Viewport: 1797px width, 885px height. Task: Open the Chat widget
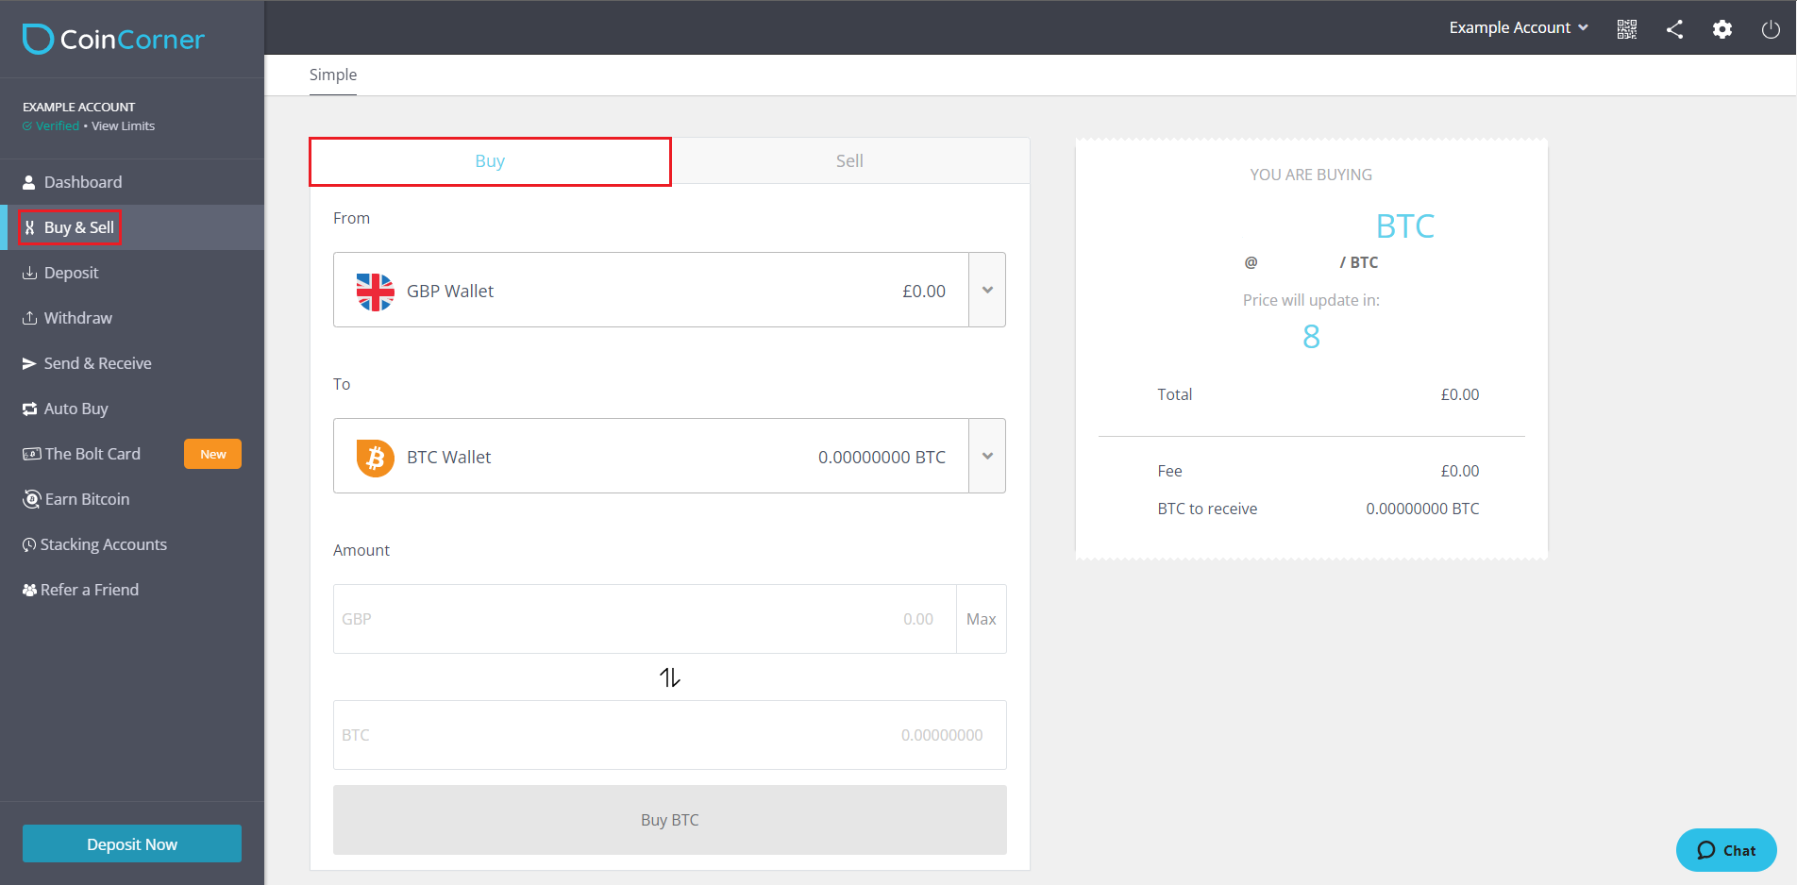point(1726,850)
